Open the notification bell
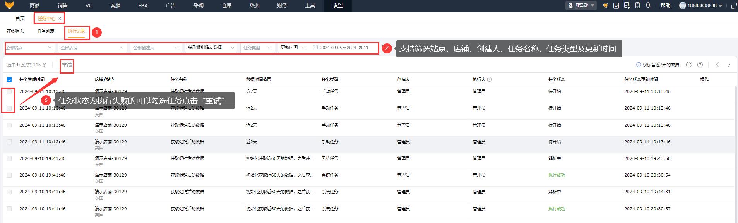The height and width of the screenshot is (223, 738). pyautogui.click(x=648, y=5)
